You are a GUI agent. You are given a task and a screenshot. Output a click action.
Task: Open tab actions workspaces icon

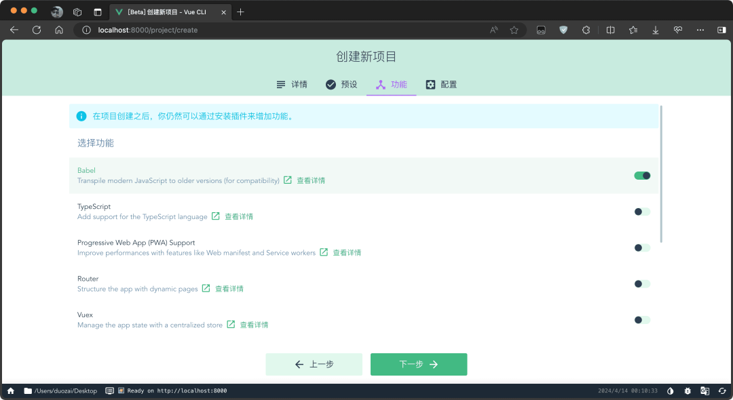point(77,12)
